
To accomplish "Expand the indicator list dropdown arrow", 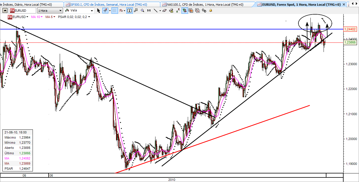I will (124, 11).
